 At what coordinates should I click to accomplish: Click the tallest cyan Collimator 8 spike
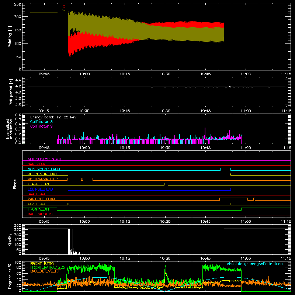98,128
